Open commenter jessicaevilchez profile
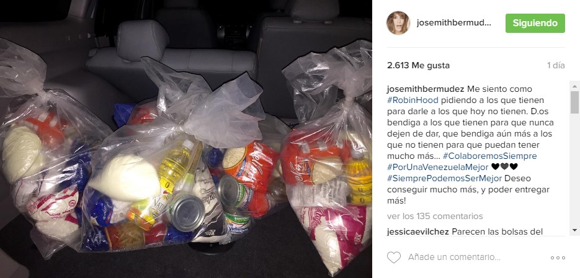The image size is (580, 278). coord(418,231)
